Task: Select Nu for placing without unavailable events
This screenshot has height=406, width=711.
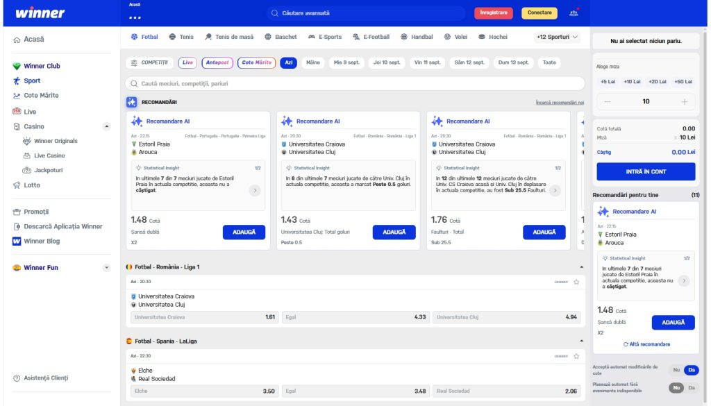Action: (x=676, y=388)
